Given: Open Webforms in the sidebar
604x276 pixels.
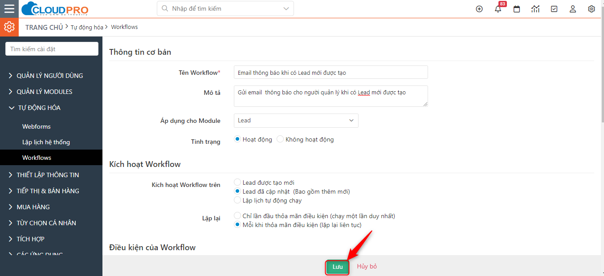Looking at the screenshot, I should tap(37, 126).
